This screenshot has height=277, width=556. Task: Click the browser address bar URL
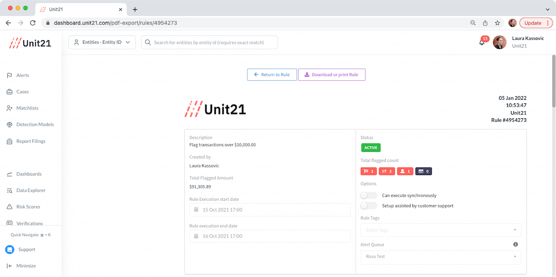pyautogui.click(x=115, y=23)
